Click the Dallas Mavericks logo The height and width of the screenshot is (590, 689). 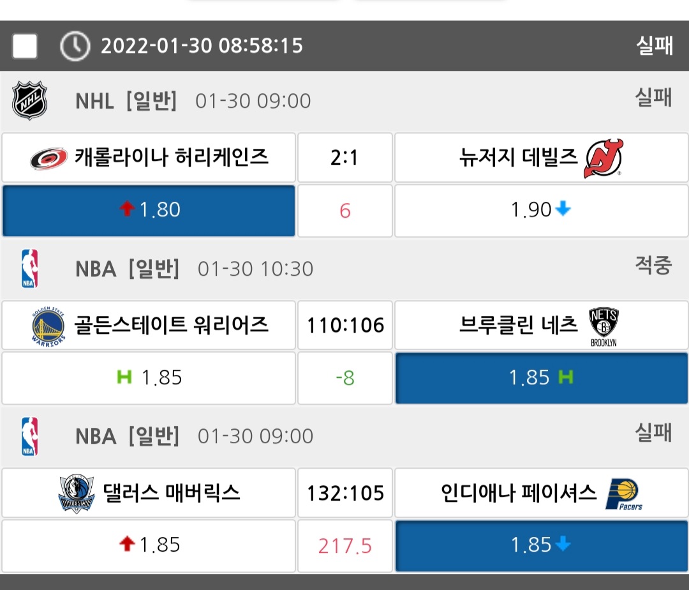click(76, 494)
